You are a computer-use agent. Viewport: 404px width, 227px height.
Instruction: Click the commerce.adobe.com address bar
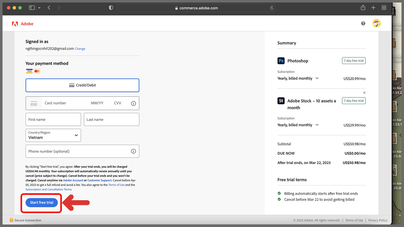[196, 8]
